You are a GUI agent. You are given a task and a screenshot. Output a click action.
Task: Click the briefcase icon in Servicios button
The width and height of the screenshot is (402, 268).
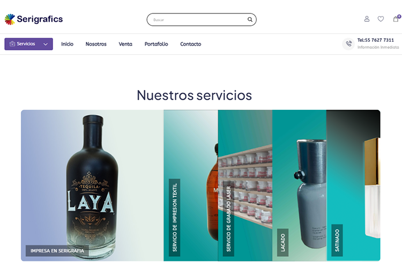click(12, 44)
